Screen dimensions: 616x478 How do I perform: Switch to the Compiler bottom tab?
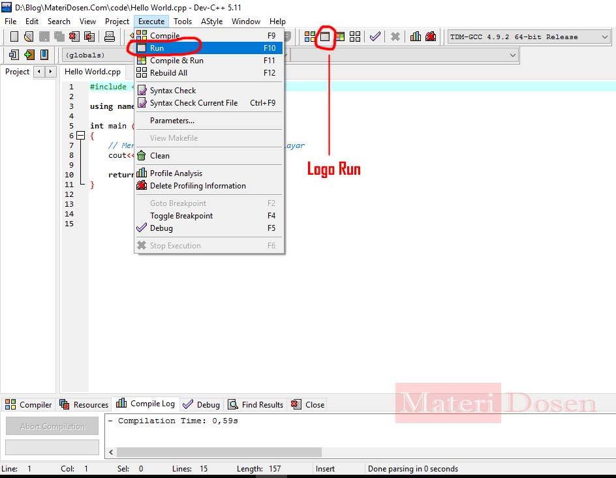click(x=28, y=404)
